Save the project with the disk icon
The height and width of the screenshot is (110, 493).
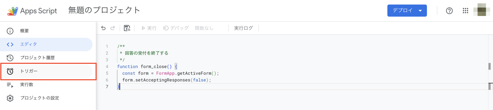click(x=127, y=28)
